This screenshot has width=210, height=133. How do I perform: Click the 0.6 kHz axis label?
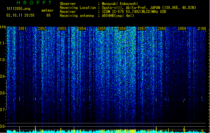3,126
